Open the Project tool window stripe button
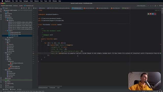 coord(1,10)
